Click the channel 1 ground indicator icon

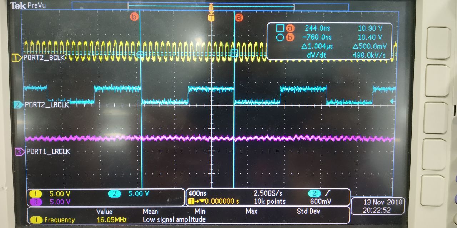(17, 58)
